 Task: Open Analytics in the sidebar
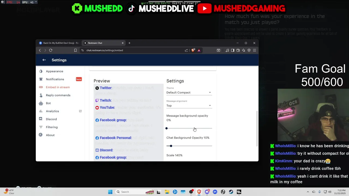point(52,111)
